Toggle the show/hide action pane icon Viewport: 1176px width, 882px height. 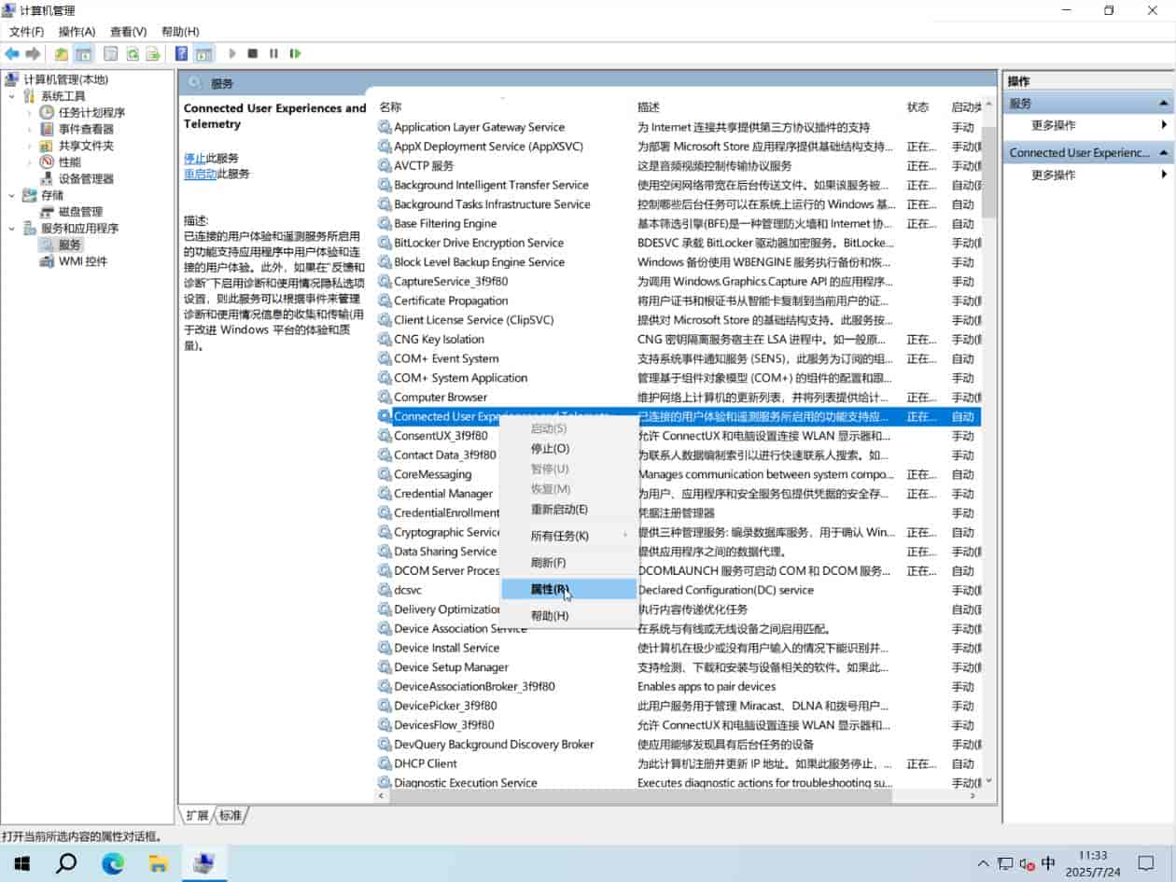(204, 54)
